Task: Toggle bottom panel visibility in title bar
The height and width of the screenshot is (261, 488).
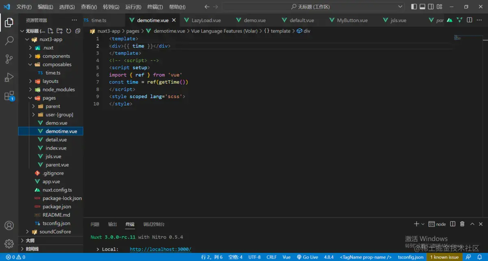Action: pos(423,7)
